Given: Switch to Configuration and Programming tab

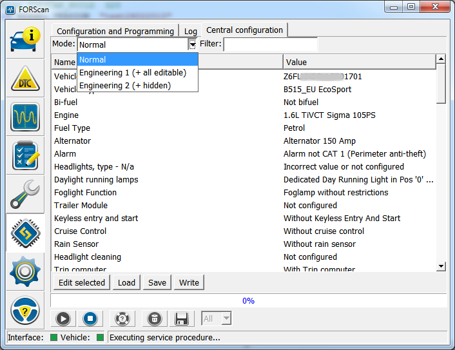Looking at the screenshot, I should tap(115, 31).
